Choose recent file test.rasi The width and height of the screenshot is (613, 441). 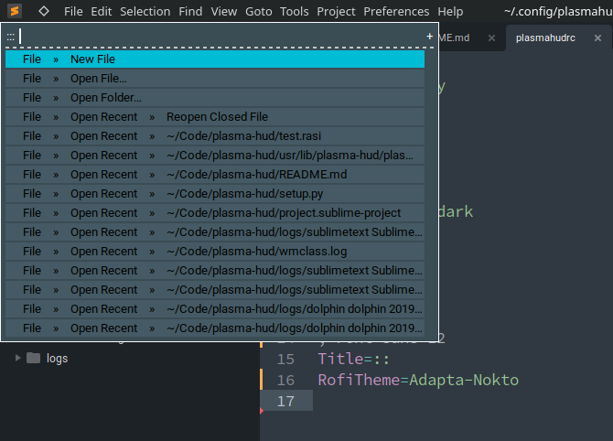pyautogui.click(x=215, y=135)
